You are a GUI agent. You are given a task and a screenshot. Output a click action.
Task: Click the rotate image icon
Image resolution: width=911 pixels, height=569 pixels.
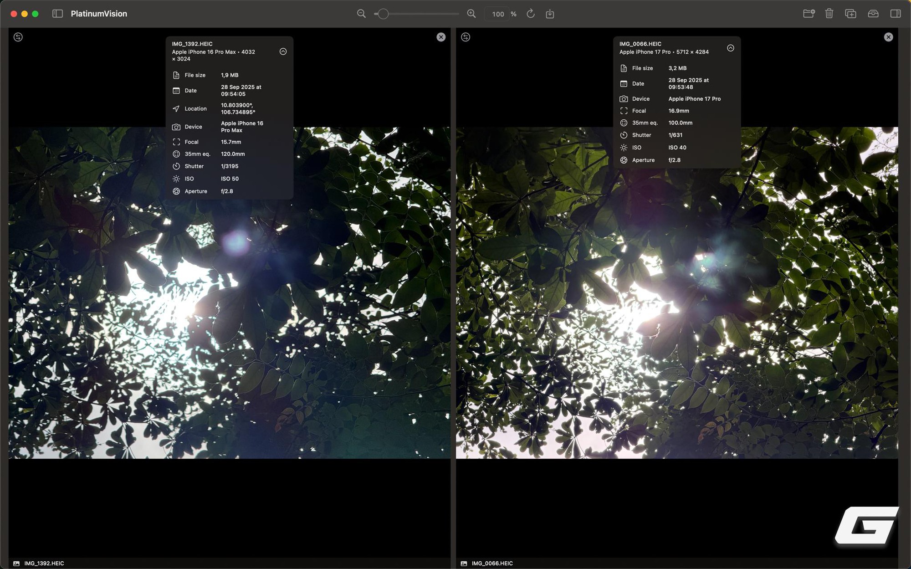tap(531, 14)
